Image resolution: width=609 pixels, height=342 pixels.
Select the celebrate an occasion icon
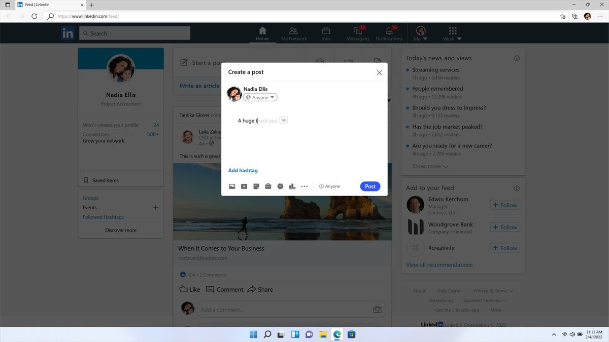280,186
